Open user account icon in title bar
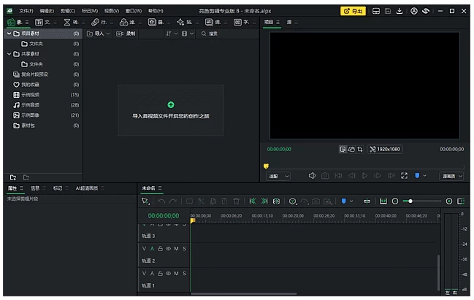 point(414,11)
